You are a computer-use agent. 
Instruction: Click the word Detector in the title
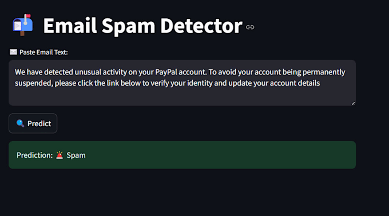(201, 26)
